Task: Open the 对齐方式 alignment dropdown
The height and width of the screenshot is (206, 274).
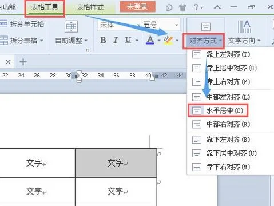Action: (204, 41)
